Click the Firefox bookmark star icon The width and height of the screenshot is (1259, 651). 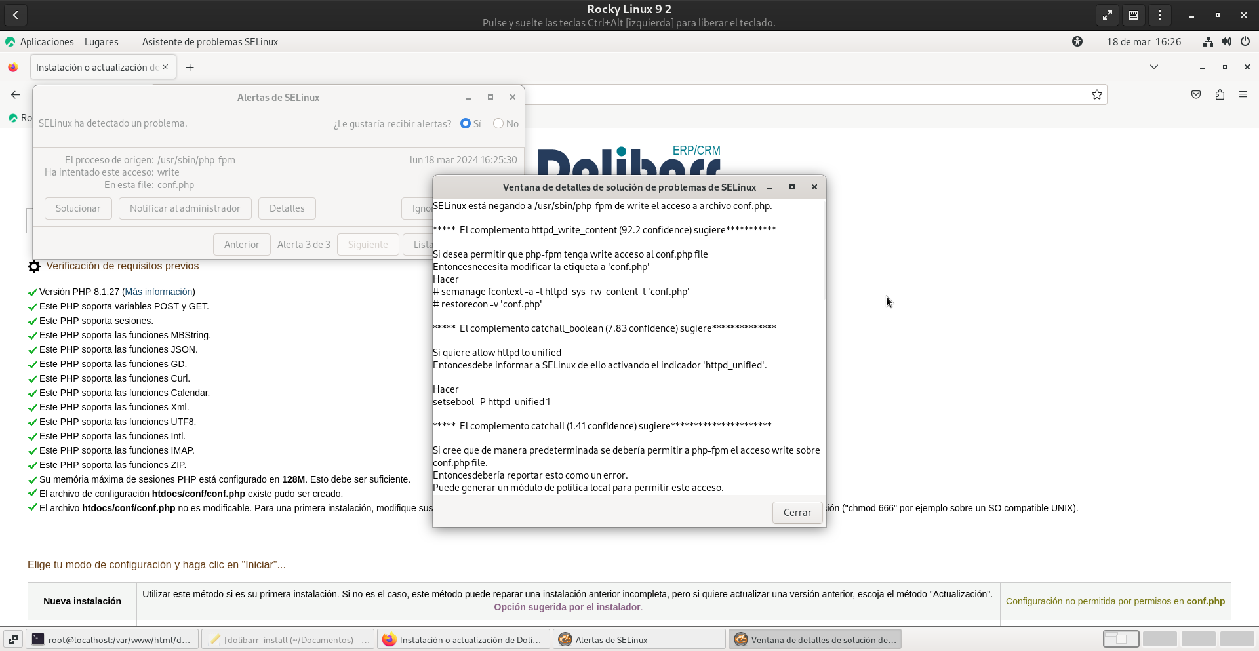(1097, 95)
